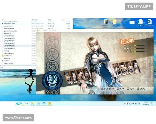Pick the third portrait in the right character group
This screenshot has height=124, width=156.
pos(129,67)
